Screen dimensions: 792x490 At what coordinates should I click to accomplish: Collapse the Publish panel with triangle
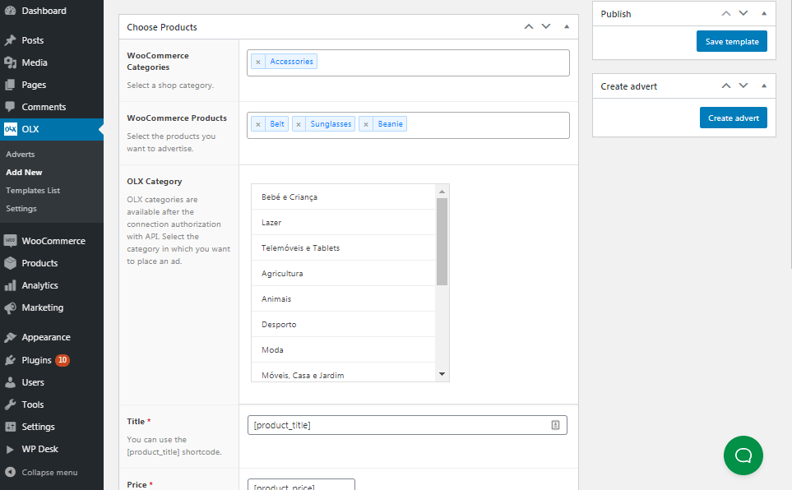[x=764, y=14]
